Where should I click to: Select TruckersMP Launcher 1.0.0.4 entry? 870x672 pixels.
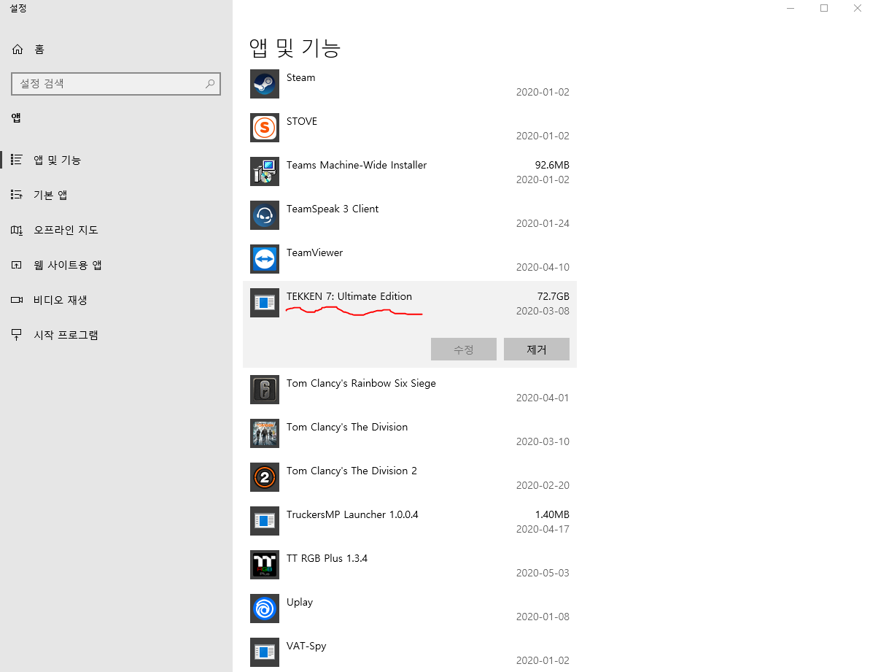pyautogui.click(x=410, y=521)
